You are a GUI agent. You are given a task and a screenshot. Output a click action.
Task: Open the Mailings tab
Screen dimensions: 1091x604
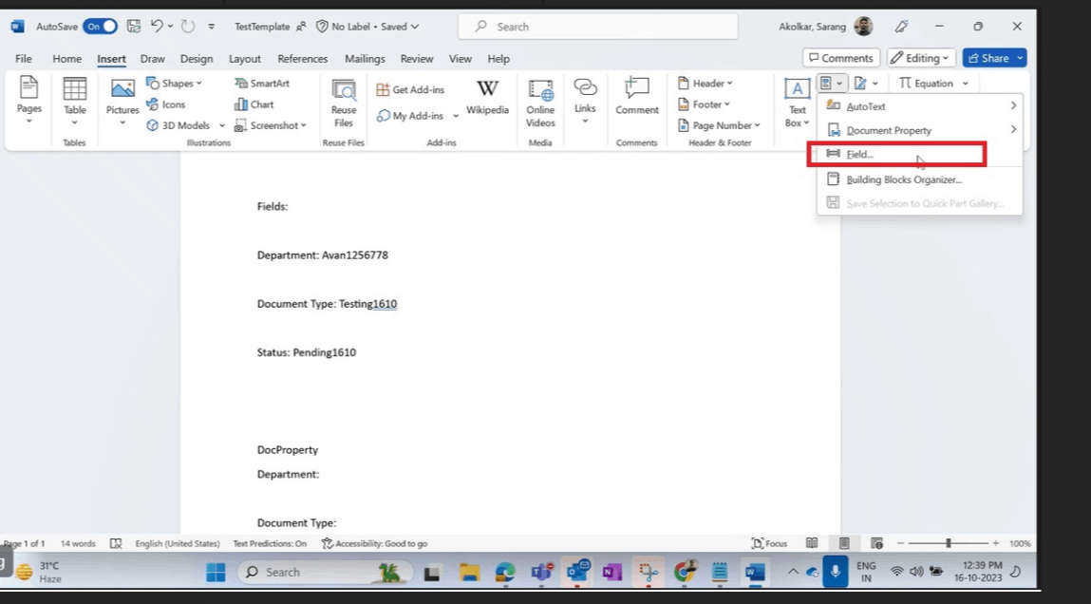point(365,59)
